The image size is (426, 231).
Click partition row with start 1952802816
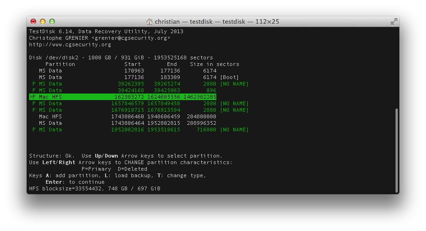(x=140, y=130)
